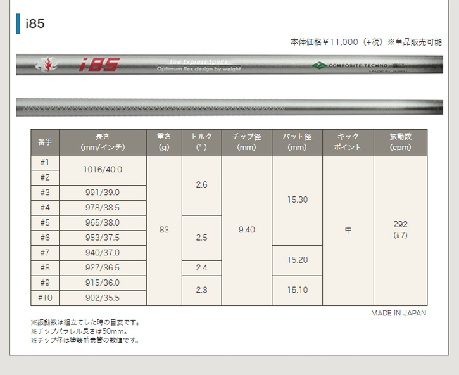
Task: Click the lower shaft pattern image
Action: point(229,107)
